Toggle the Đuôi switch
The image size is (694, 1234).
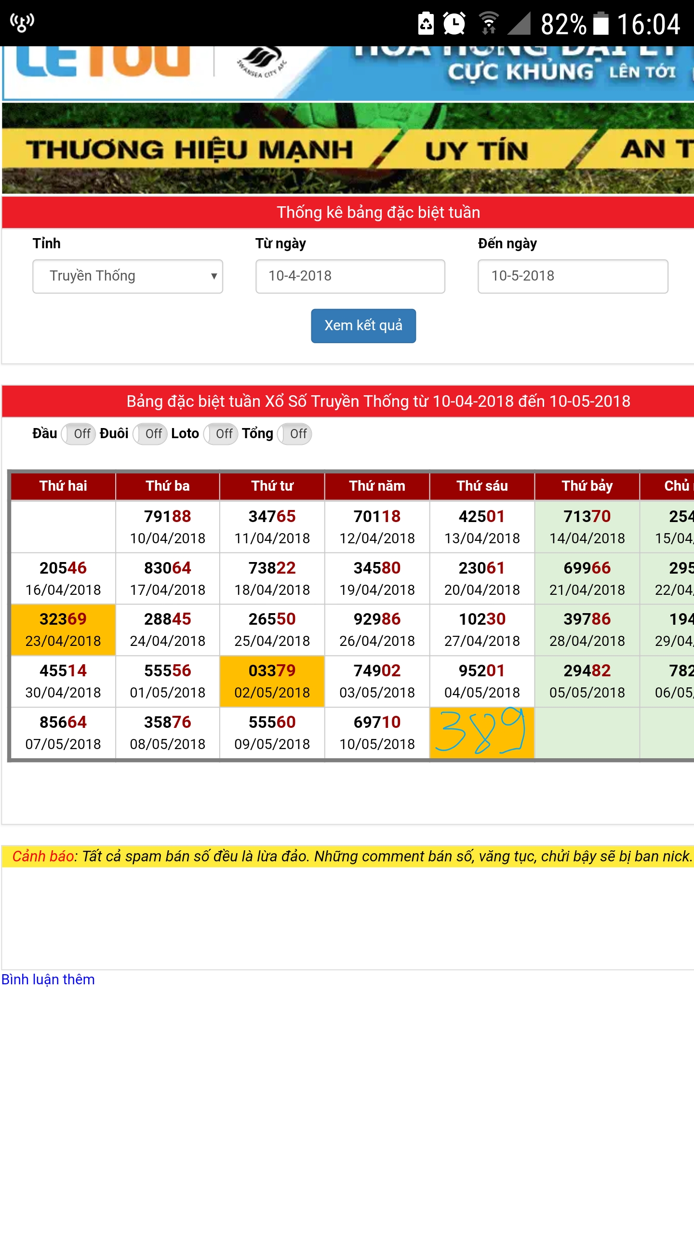[x=150, y=434]
